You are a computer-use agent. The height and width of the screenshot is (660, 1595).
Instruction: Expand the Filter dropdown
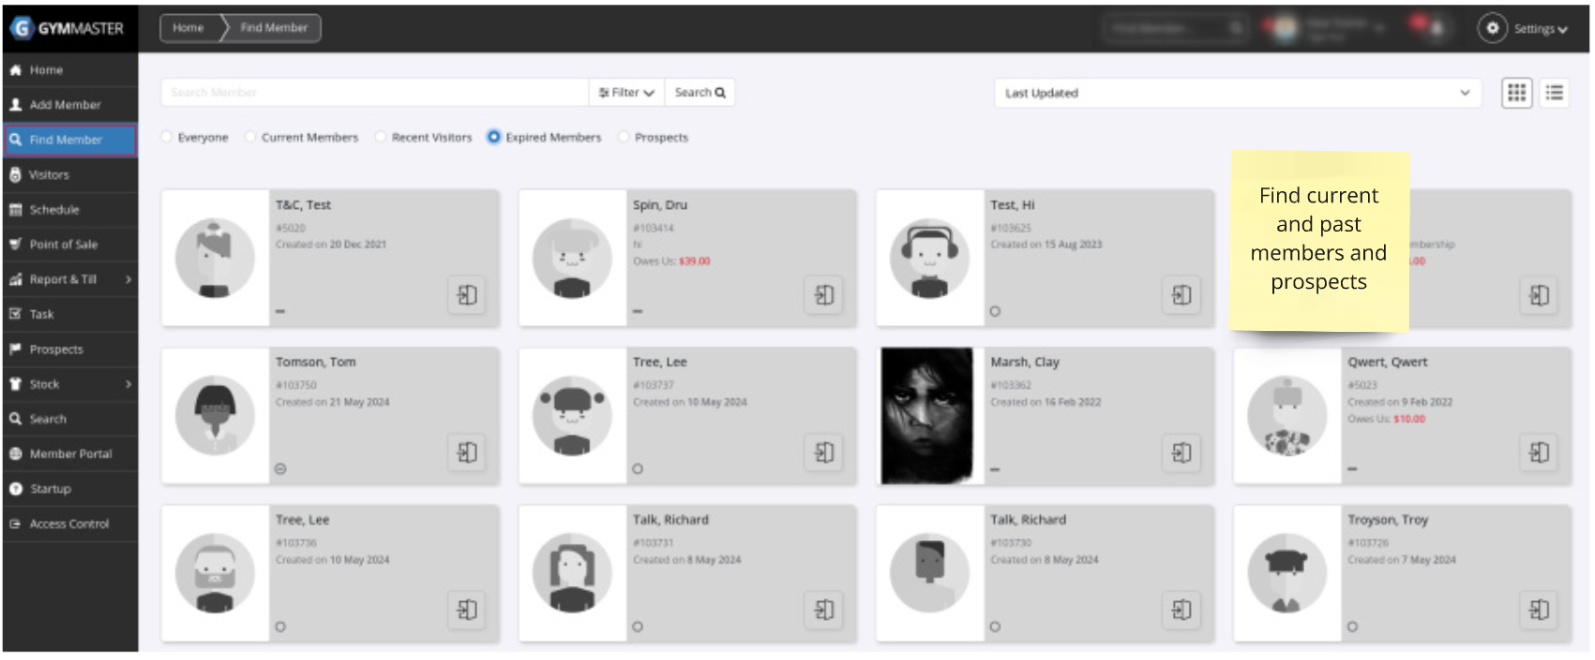626,93
